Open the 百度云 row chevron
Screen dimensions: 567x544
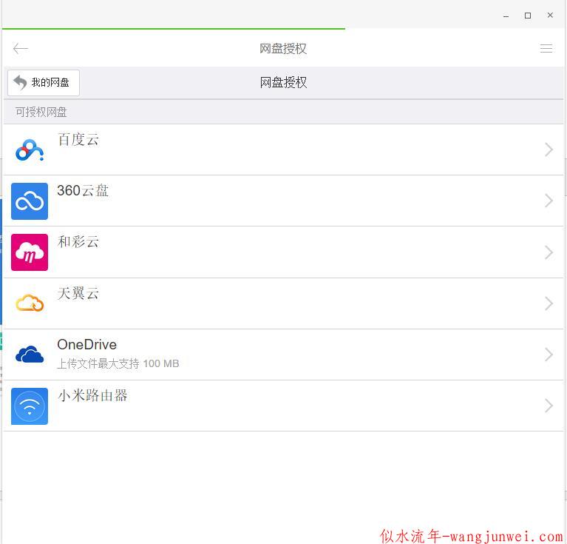pyautogui.click(x=549, y=150)
